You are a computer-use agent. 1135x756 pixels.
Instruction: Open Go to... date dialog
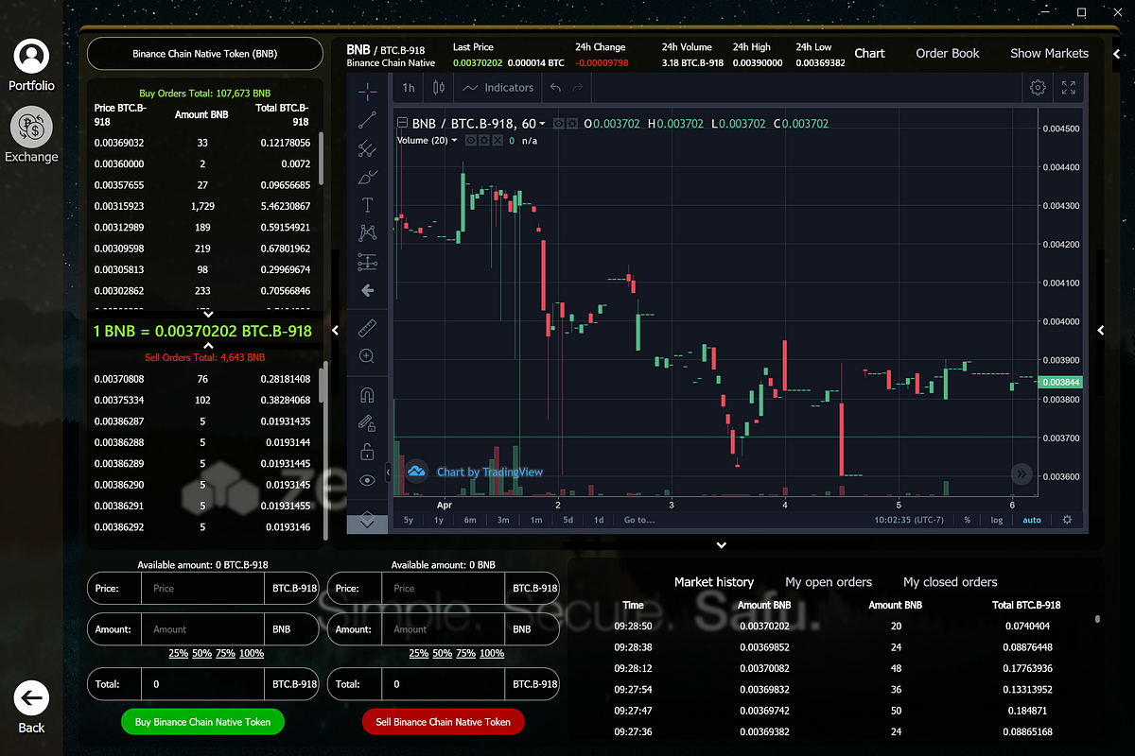638,520
